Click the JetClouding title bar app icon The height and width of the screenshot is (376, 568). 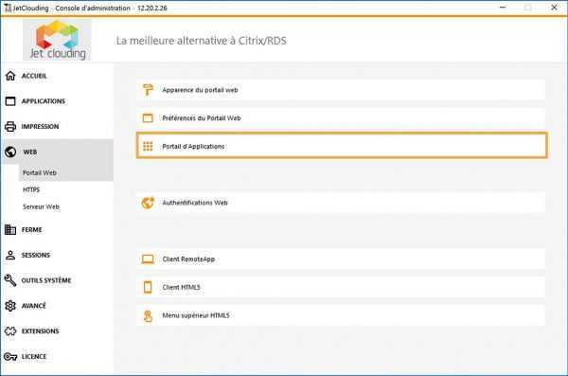click(8, 8)
